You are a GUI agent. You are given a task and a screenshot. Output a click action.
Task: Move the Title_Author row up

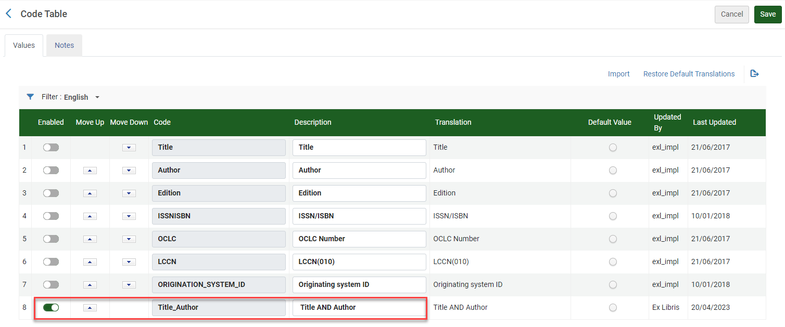(x=90, y=308)
